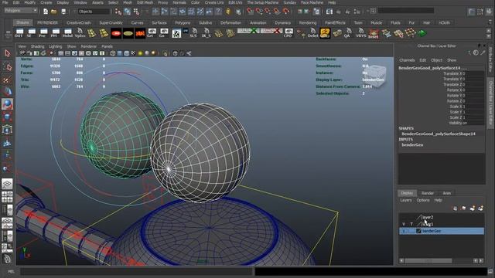Image resolution: width=495 pixels, height=278 pixels.
Task: Activate the Scale tool cube icon
Action: click(x=7, y=117)
